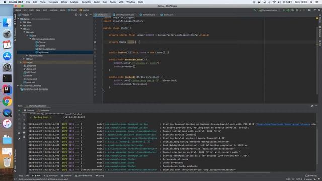Collapse the java folder in the tree

pos(27,36)
